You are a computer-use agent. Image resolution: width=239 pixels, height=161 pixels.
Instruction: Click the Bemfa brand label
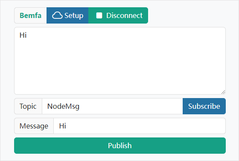[x=30, y=15]
